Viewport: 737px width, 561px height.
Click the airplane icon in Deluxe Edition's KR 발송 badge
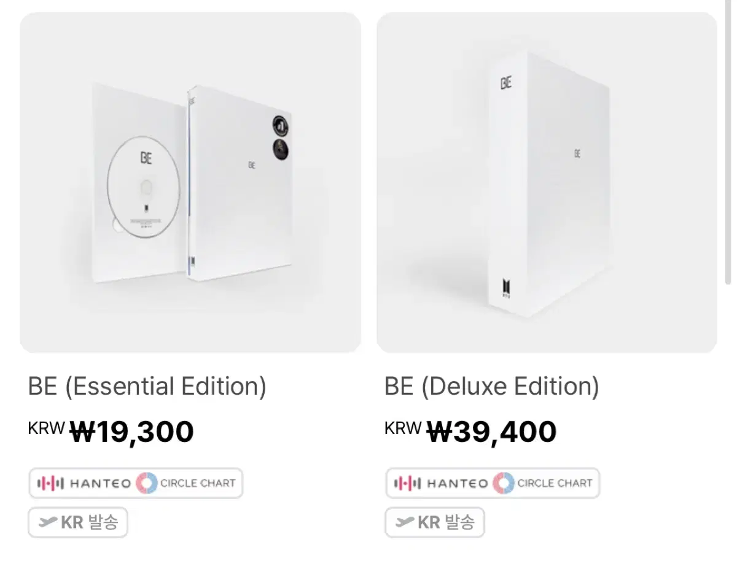point(404,523)
